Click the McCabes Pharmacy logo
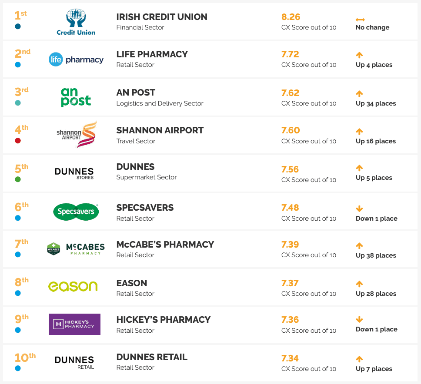421x384 pixels. (x=76, y=249)
